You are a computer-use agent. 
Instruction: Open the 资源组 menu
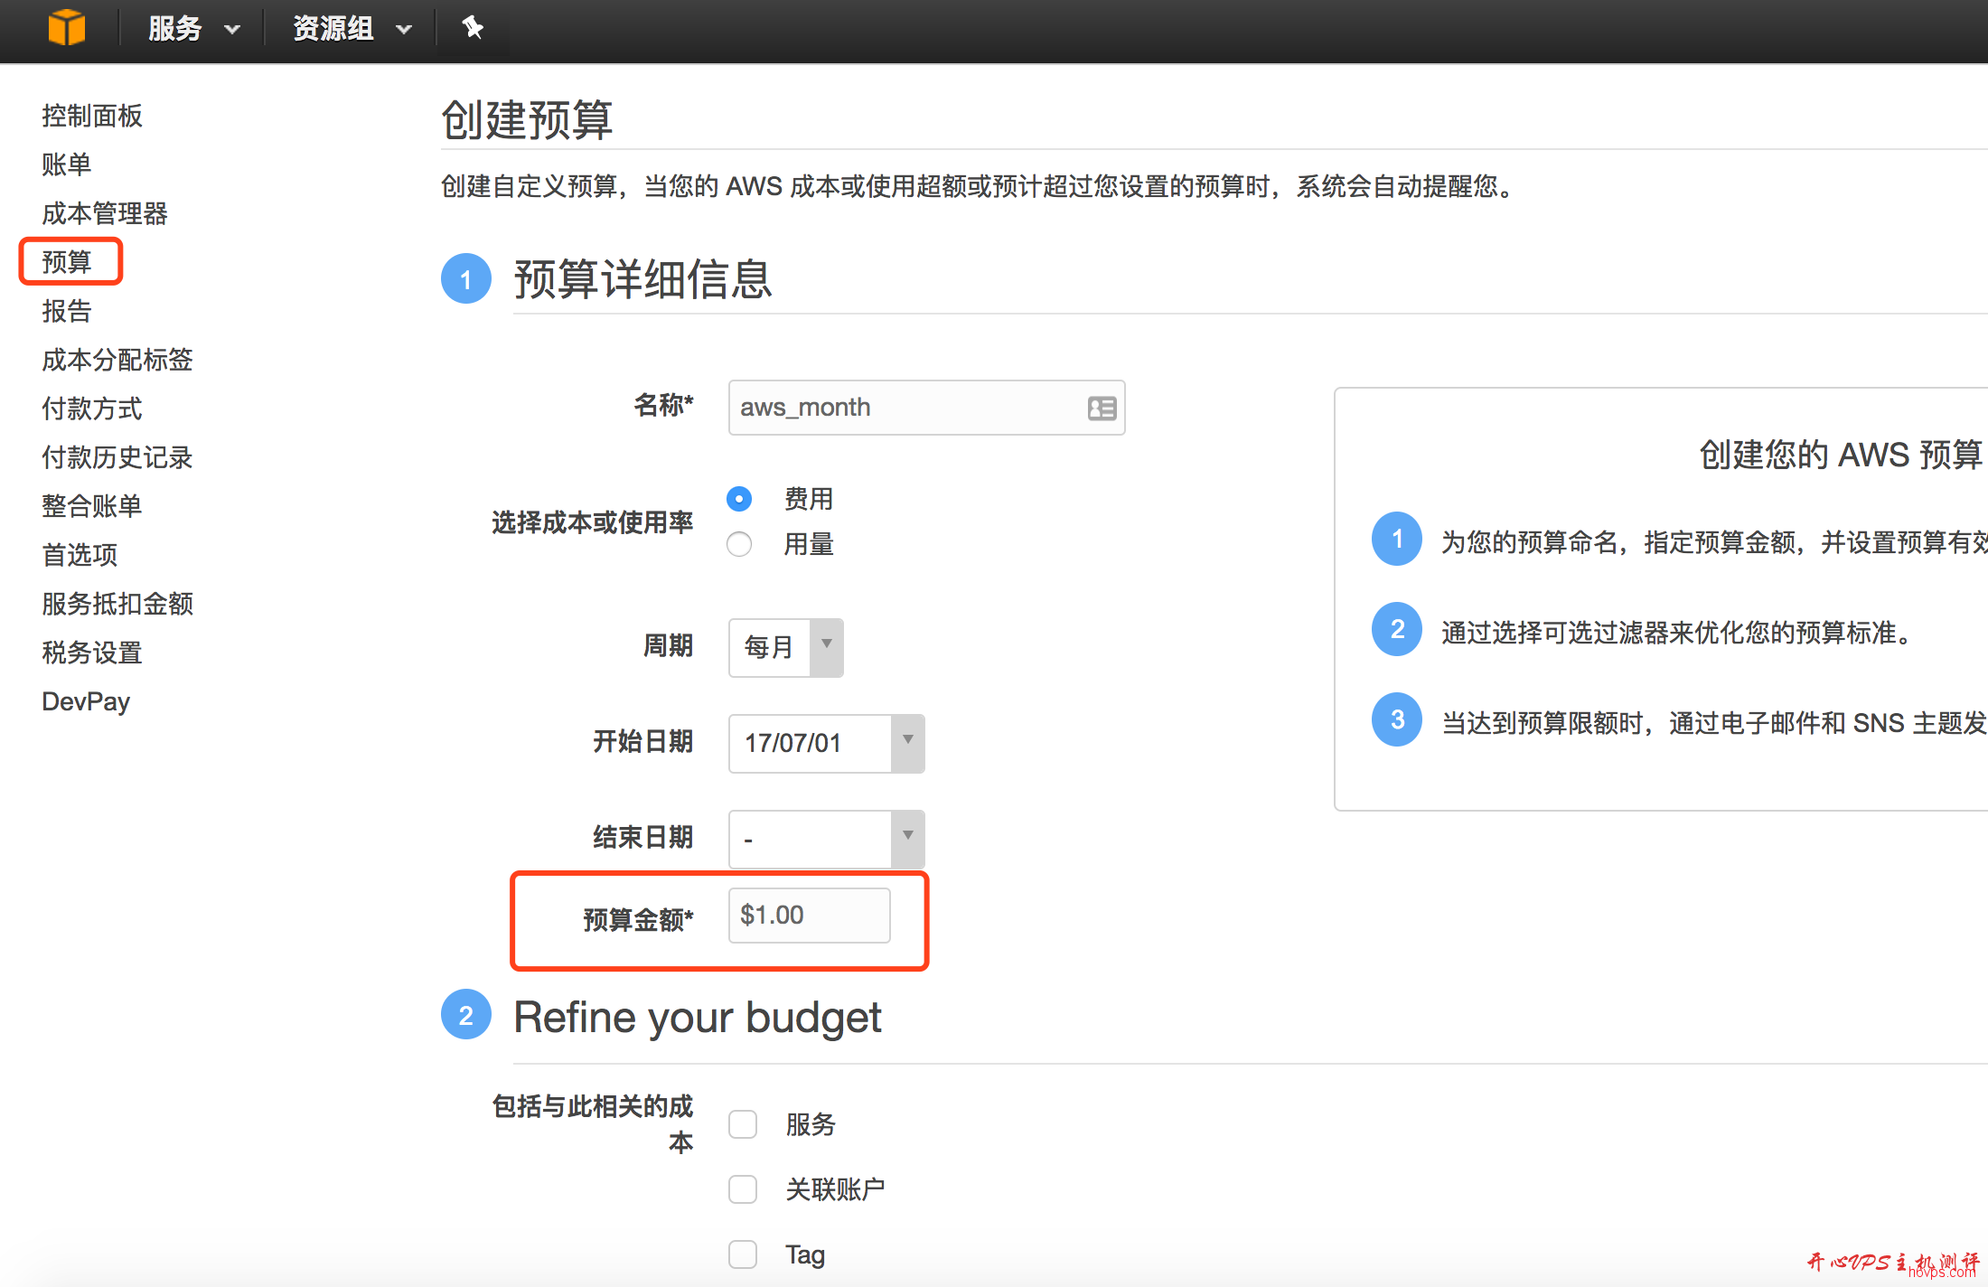pos(332,28)
